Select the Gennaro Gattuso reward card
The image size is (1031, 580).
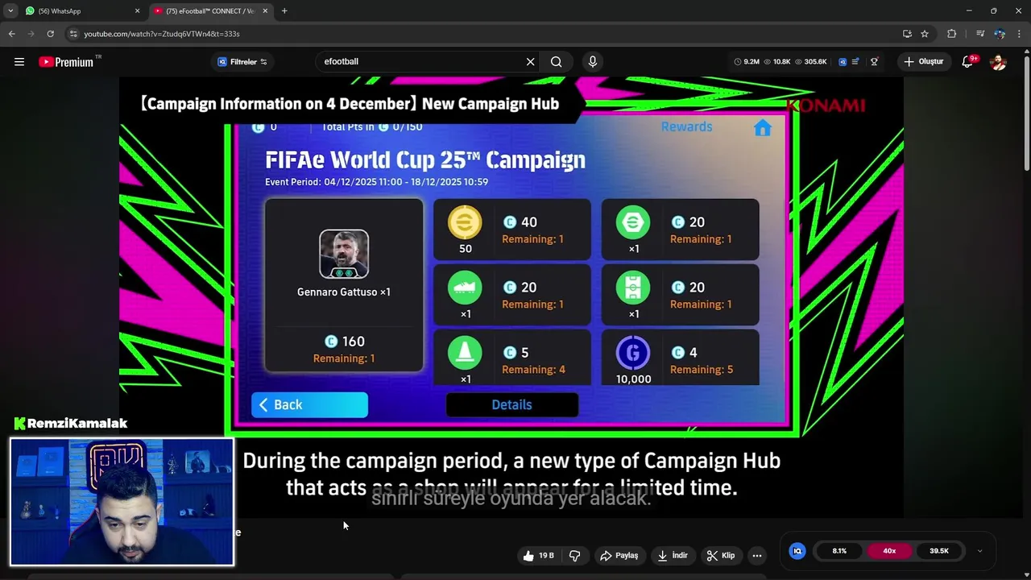[344, 286]
